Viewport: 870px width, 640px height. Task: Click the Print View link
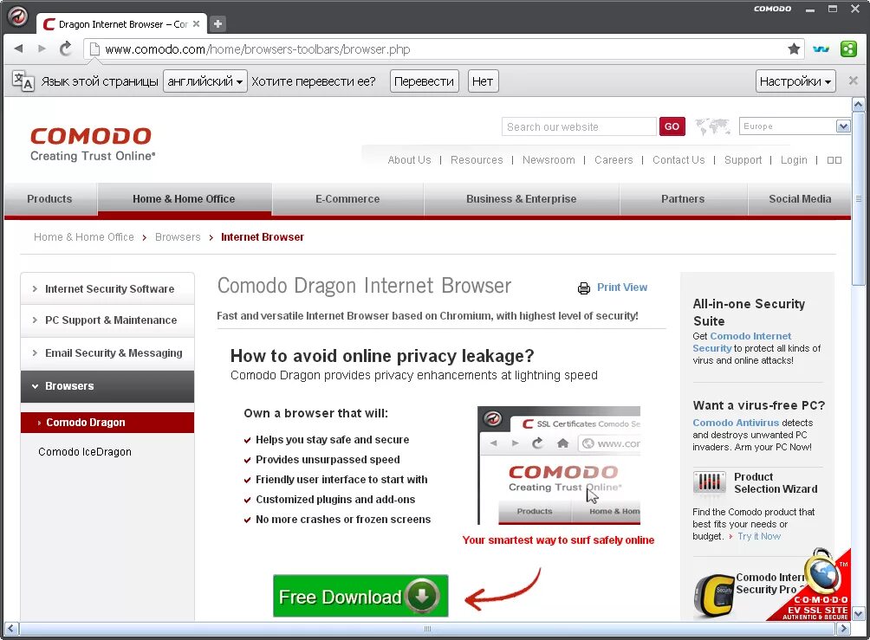[x=622, y=288]
